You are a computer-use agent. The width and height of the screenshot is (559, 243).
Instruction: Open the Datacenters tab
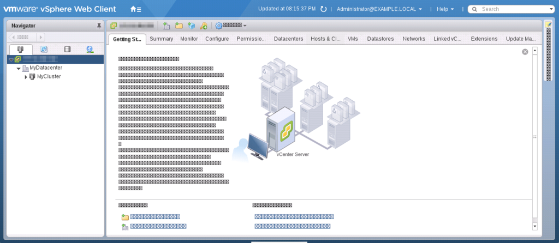click(x=288, y=39)
